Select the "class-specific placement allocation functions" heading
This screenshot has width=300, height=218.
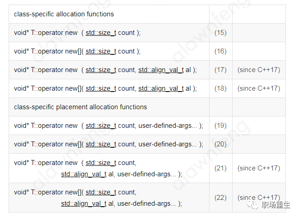point(81,107)
